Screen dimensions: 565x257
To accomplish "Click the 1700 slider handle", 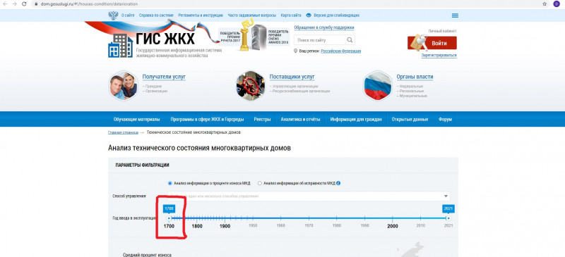I will 169,218.
